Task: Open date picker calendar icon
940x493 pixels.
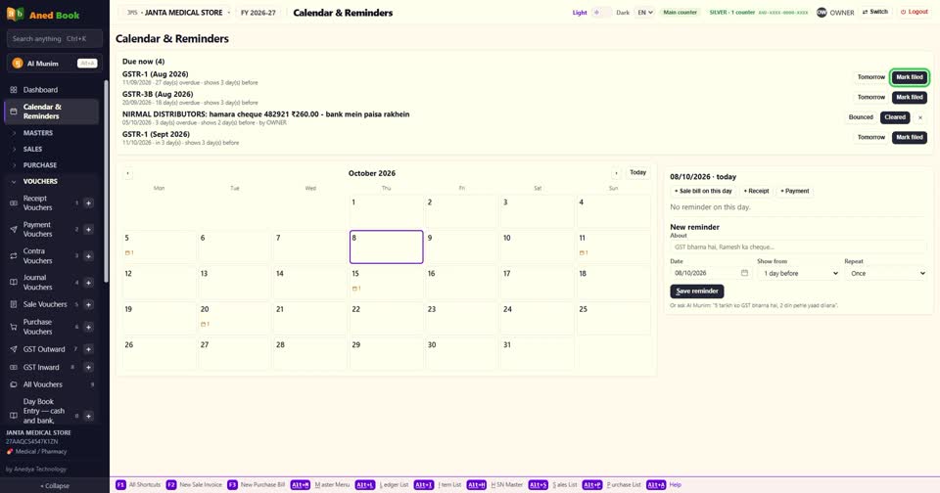Action: [x=744, y=273]
